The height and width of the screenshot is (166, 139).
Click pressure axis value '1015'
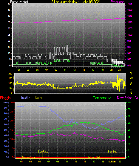[130, 16]
